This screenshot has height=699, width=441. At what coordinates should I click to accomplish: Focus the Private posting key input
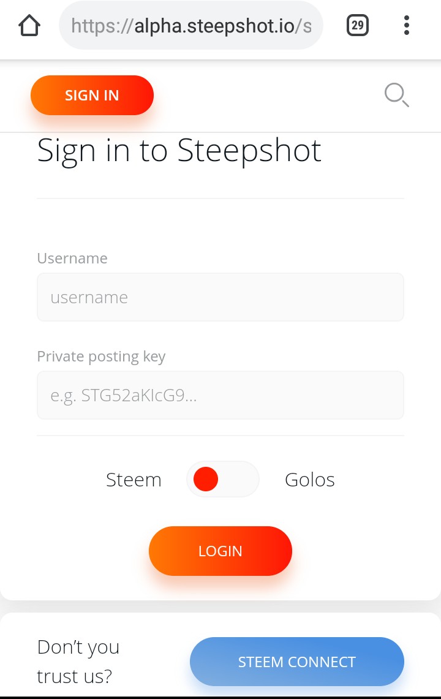coord(221,395)
